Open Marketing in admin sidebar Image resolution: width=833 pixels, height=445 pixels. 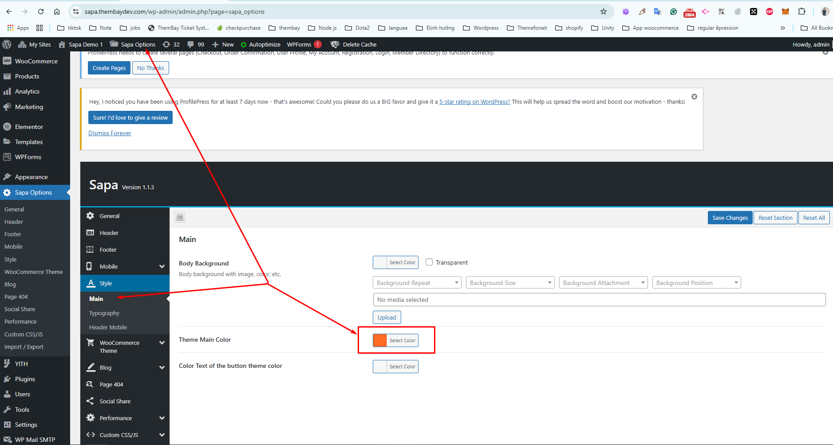(35, 107)
